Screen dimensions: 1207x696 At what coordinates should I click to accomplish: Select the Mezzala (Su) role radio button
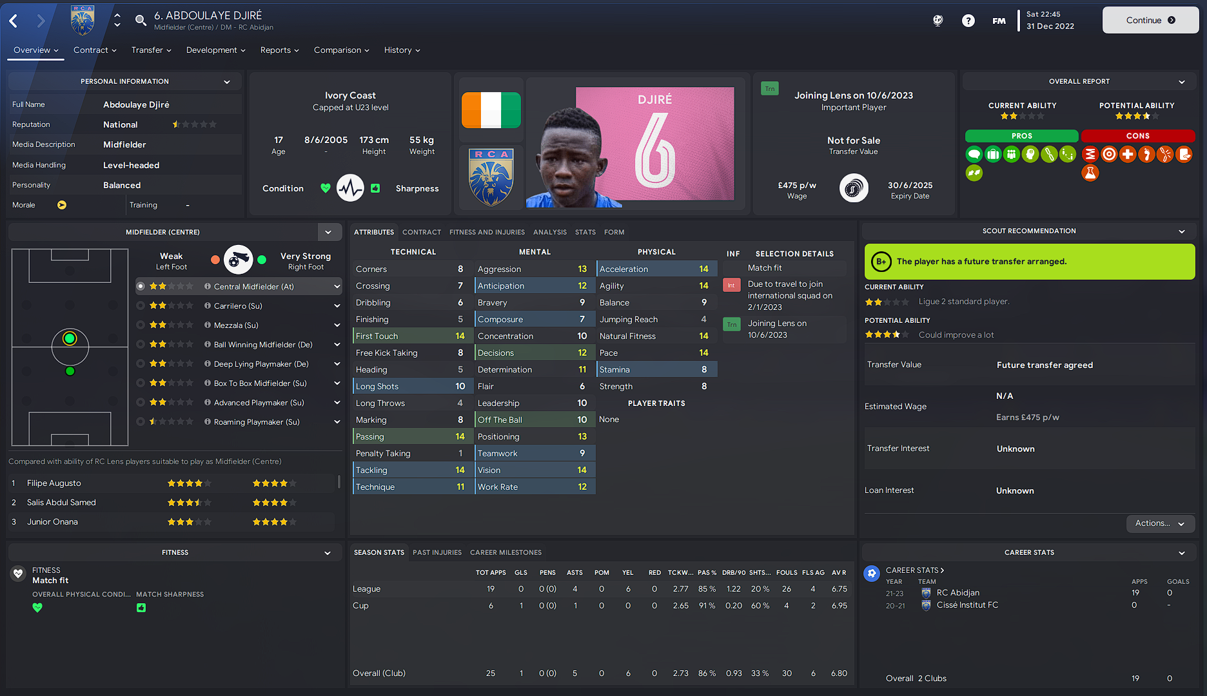coord(141,325)
